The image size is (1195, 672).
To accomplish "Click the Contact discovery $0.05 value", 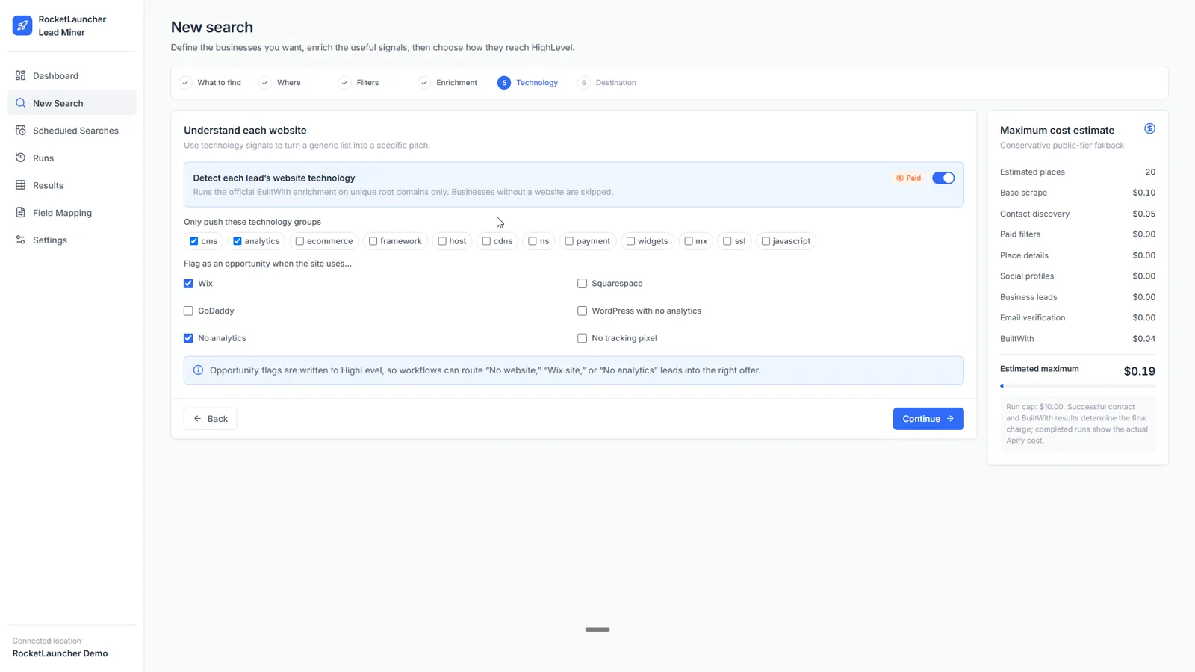I will coord(1143,214).
